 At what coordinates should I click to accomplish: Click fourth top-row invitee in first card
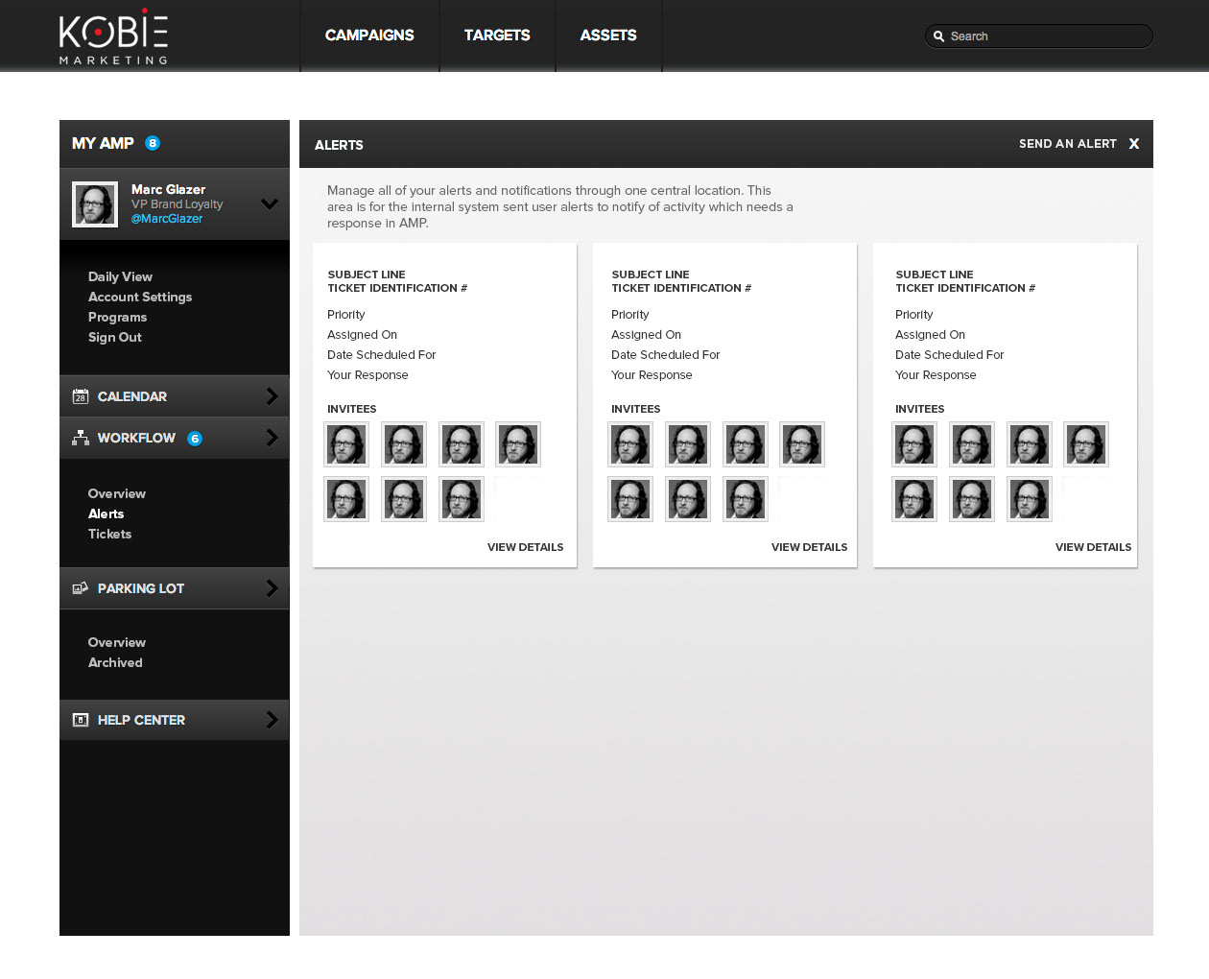pos(518,444)
